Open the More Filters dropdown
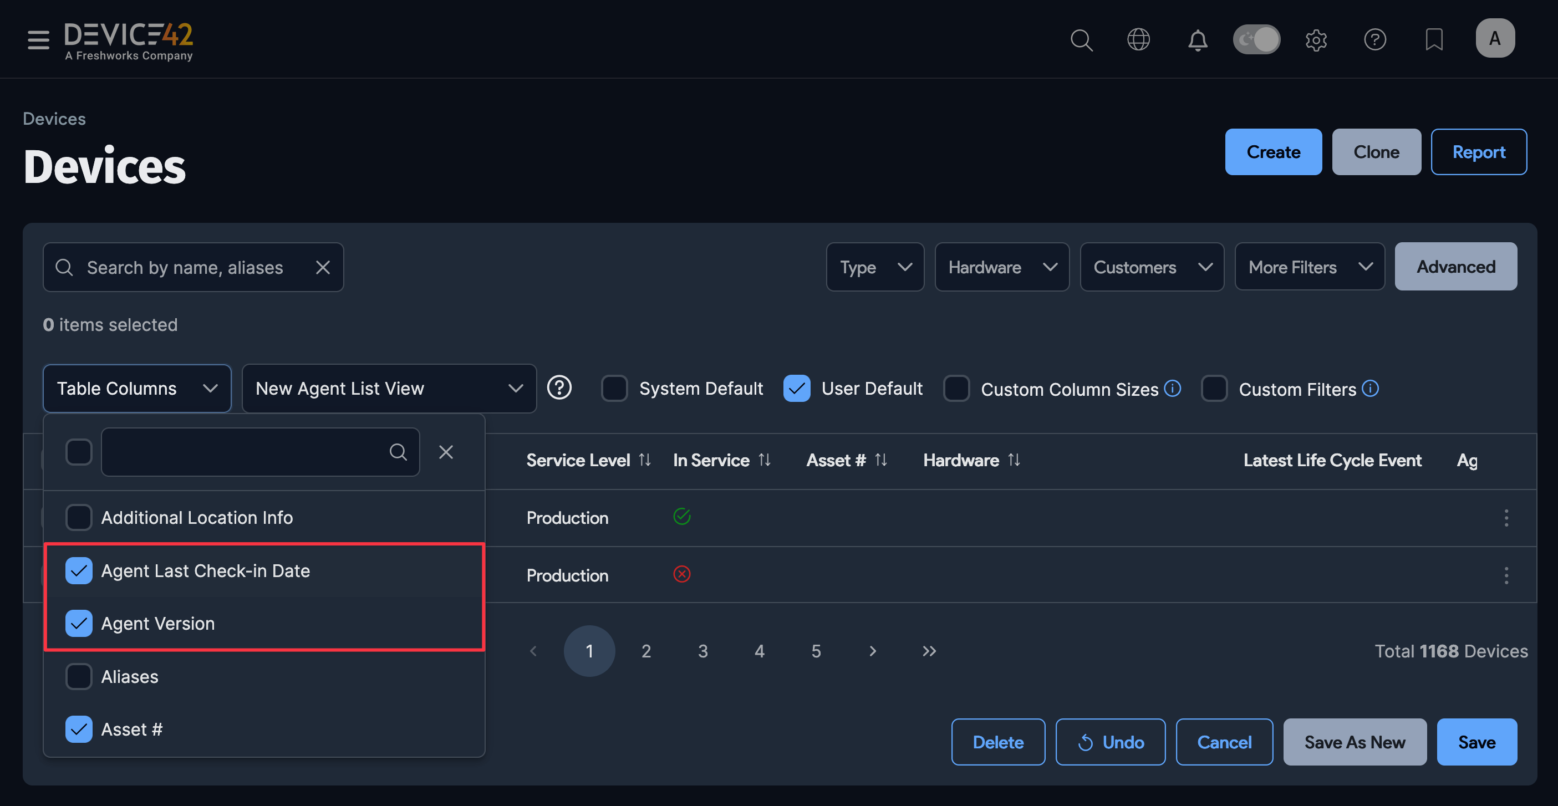 [x=1309, y=267]
